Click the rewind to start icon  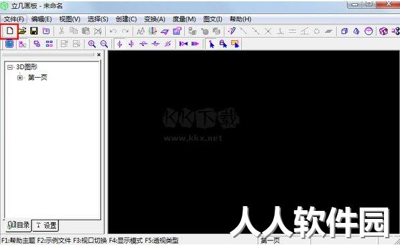click(x=183, y=44)
